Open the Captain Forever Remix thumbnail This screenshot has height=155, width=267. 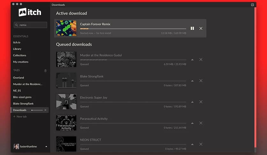click(66, 28)
